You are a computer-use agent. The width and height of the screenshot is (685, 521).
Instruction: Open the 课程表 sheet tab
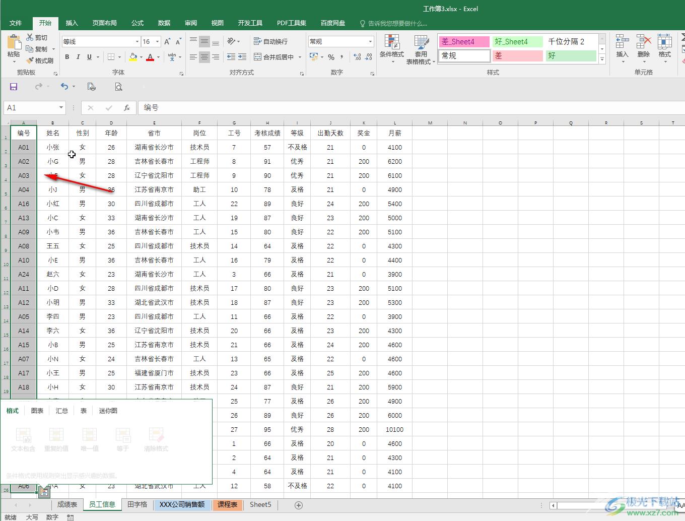(227, 504)
